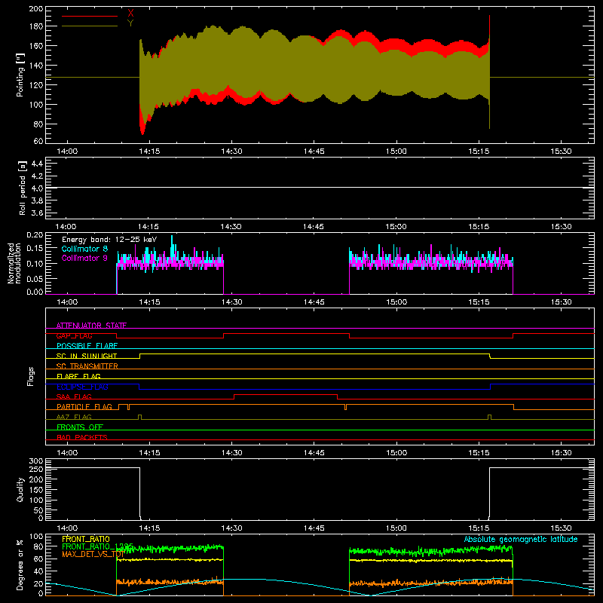Click the "Quality" y-axis title

(20, 489)
